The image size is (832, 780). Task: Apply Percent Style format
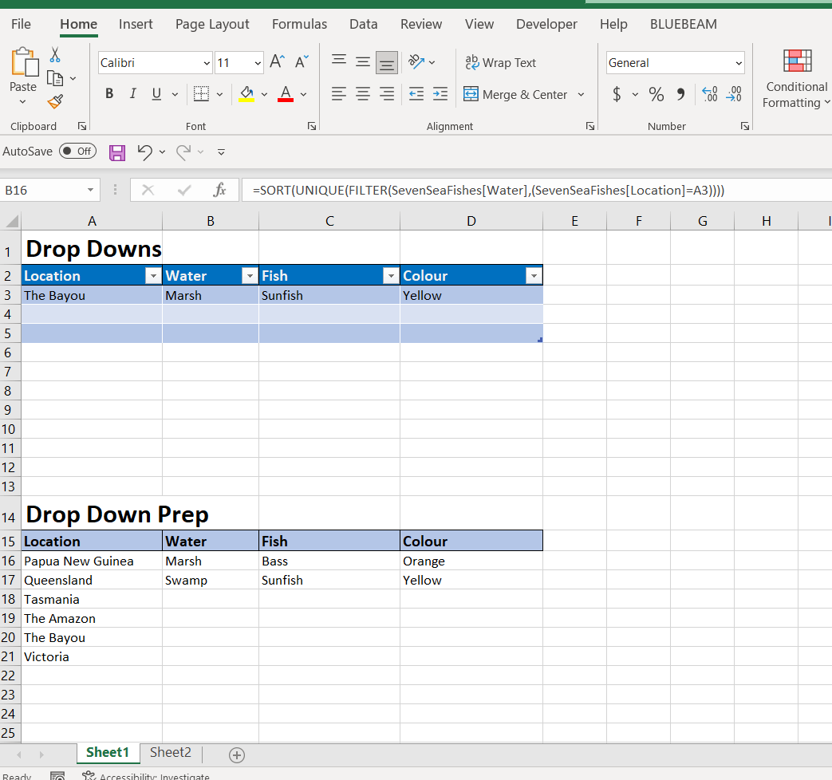[x=657, y=94]
